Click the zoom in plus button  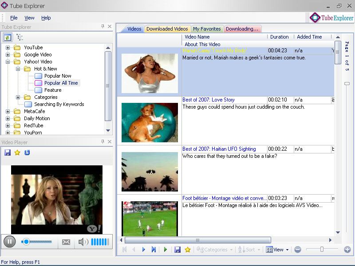pyautogui.click(x=347, y=250)
